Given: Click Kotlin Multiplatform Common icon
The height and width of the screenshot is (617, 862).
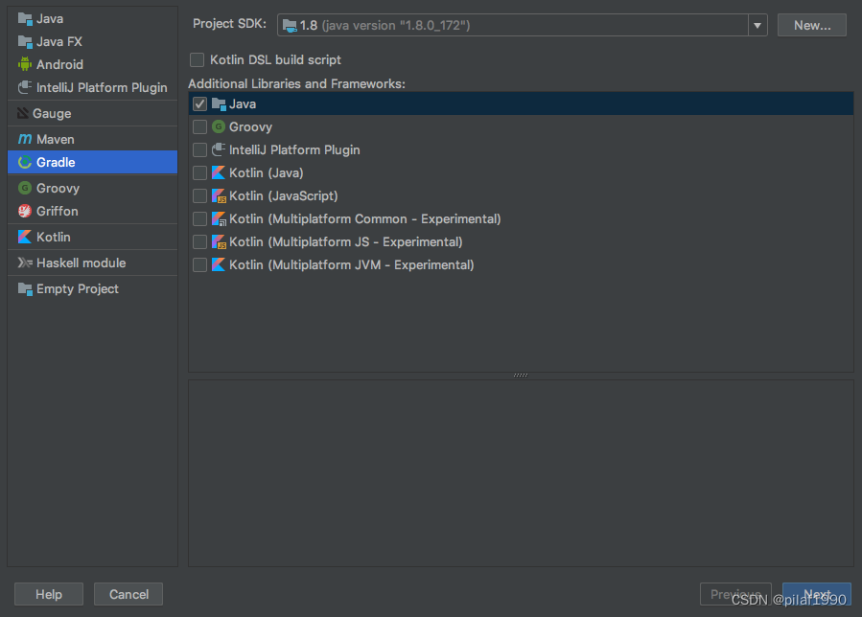Looking at the screenshot, I should [219, 218].
